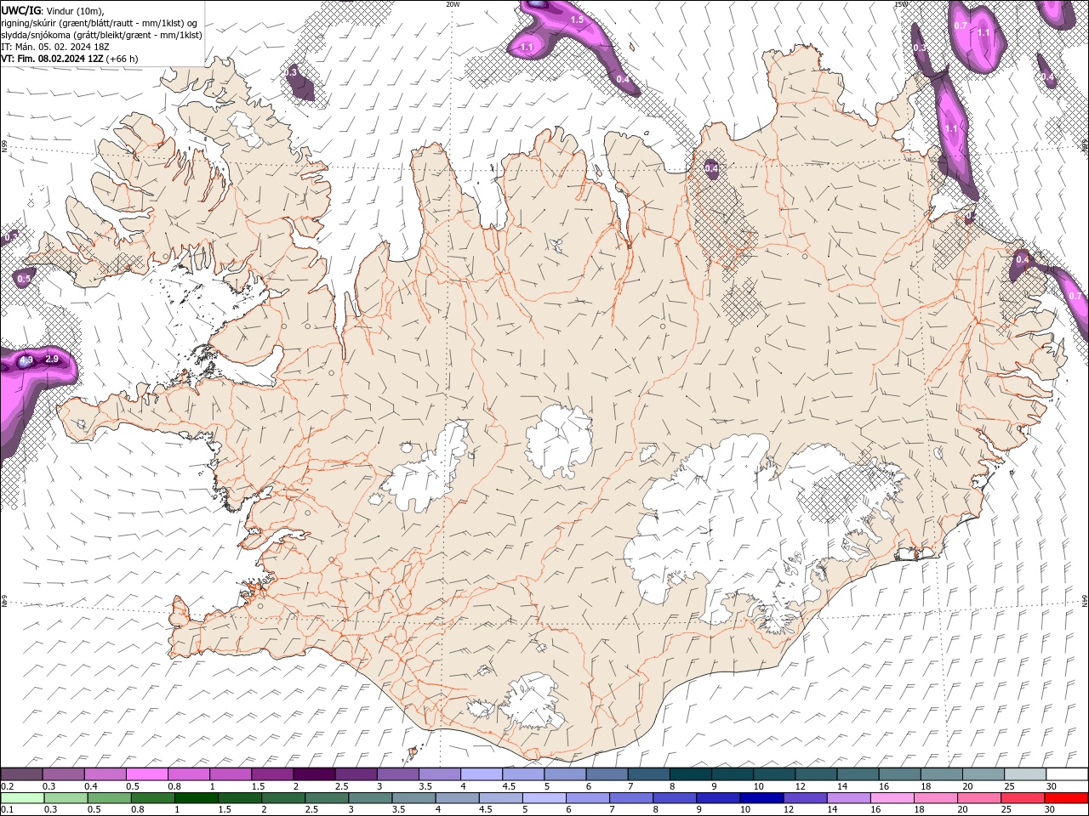The image size is (1089, 816).
Task: Pick the first swatch of the upper legend
Action: coord(22,774)
